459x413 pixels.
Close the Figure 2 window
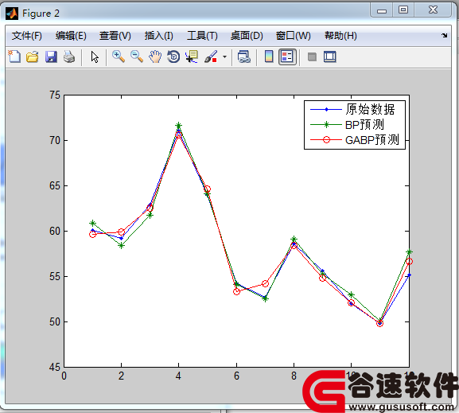pos(433,10)
